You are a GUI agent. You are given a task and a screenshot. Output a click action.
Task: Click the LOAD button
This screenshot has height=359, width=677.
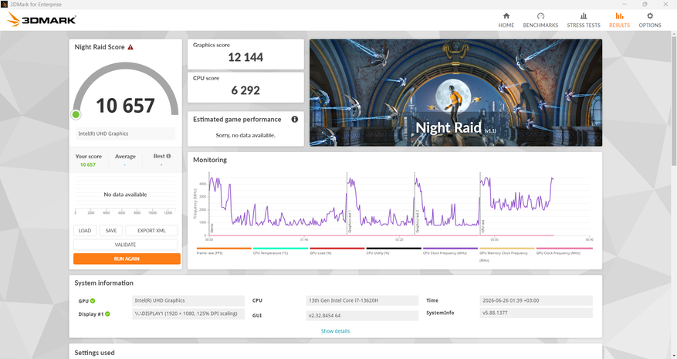point(85,231)
